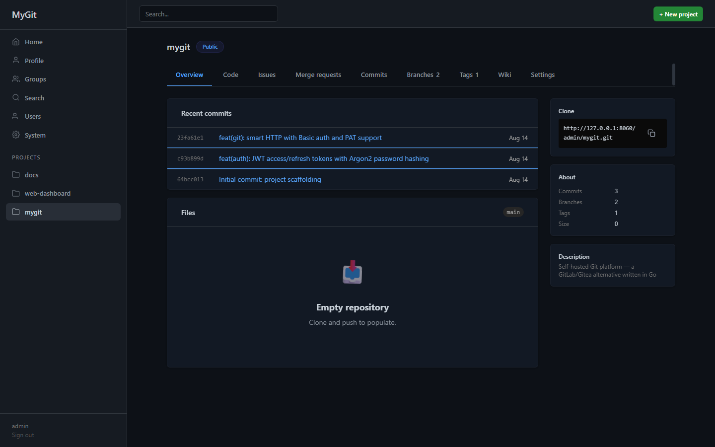715x447 pixels.
Task: Open Home in the sidebar
Action: pyautogui.click(x=63, y=42)
